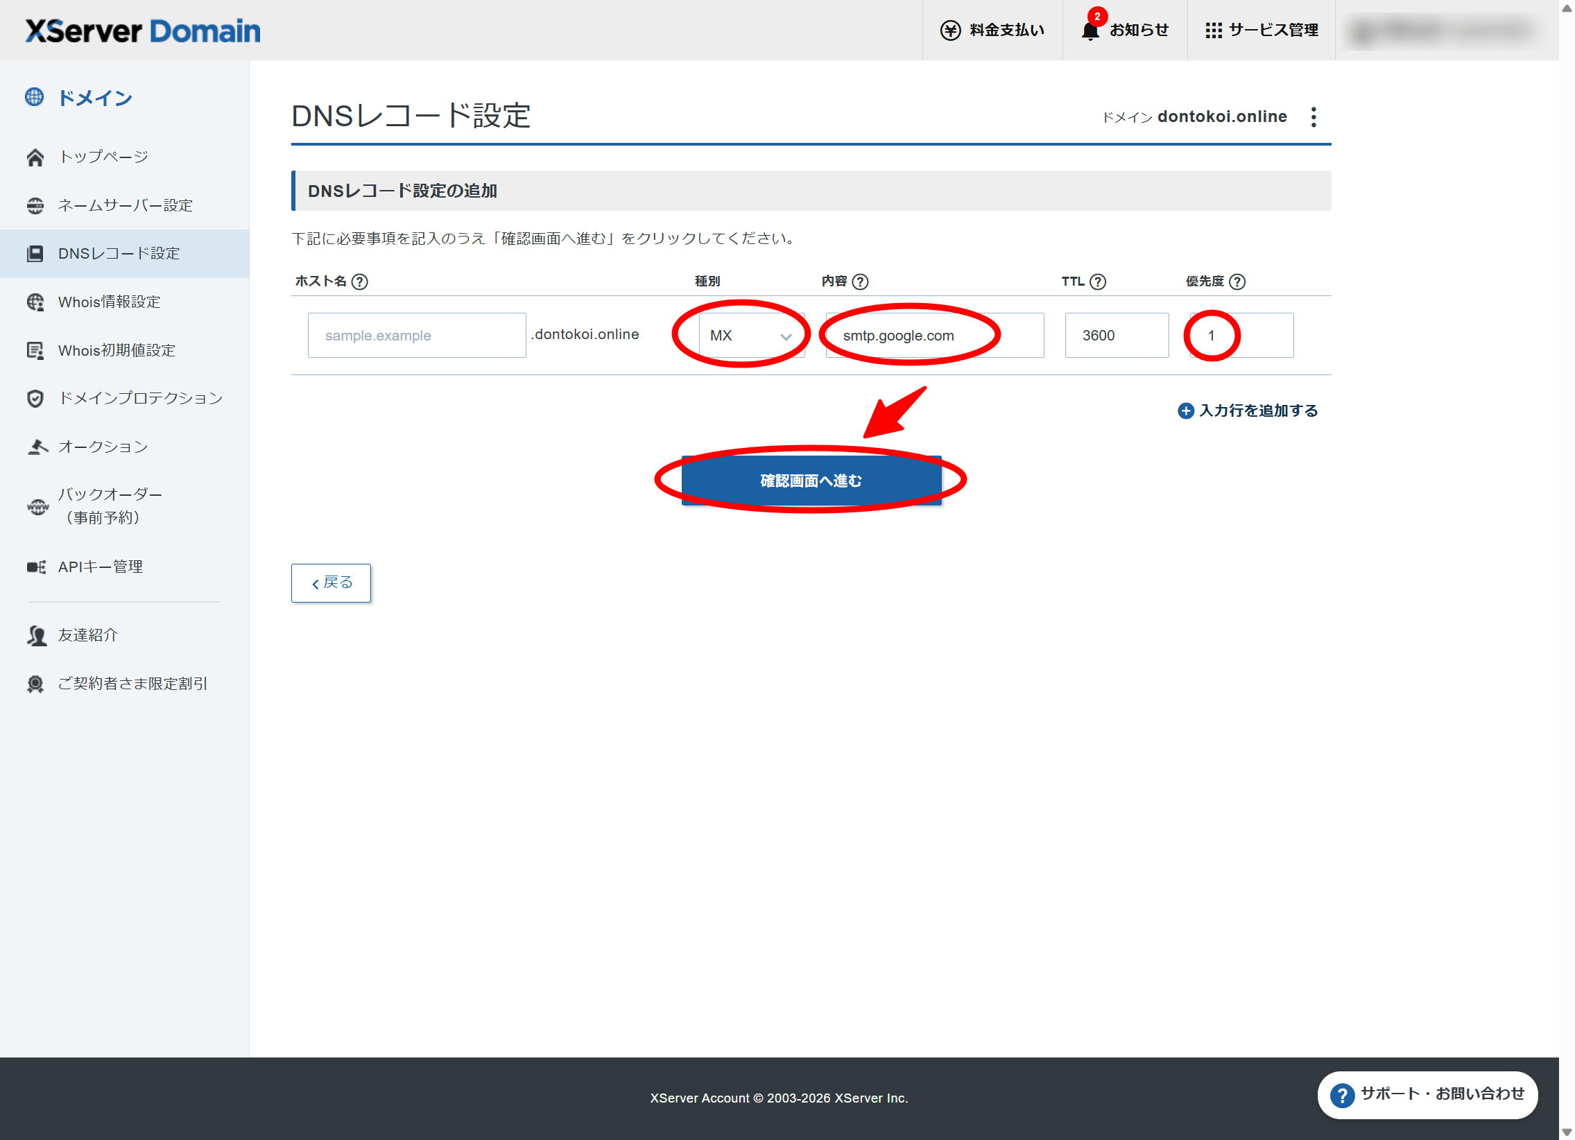
Task: Click the Whois情報設定 globe icon
Action: click(35, 302)
